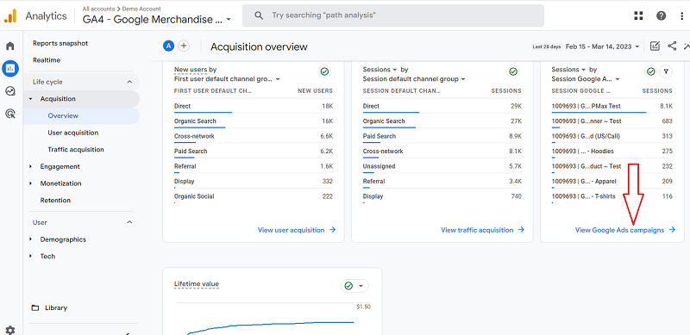Click All accounts breadcrumb link
The image size is (690, 335).
[x=98, y=9]
